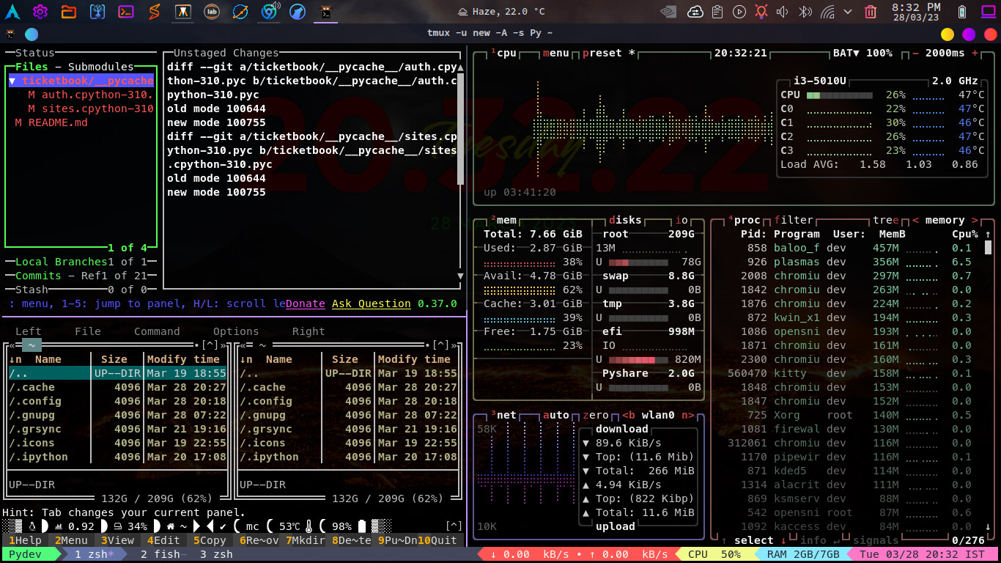The height and width of the screenshot is (563, 1001).
Task: Click btop update interval plus sign
Action: tap(975, 53)
